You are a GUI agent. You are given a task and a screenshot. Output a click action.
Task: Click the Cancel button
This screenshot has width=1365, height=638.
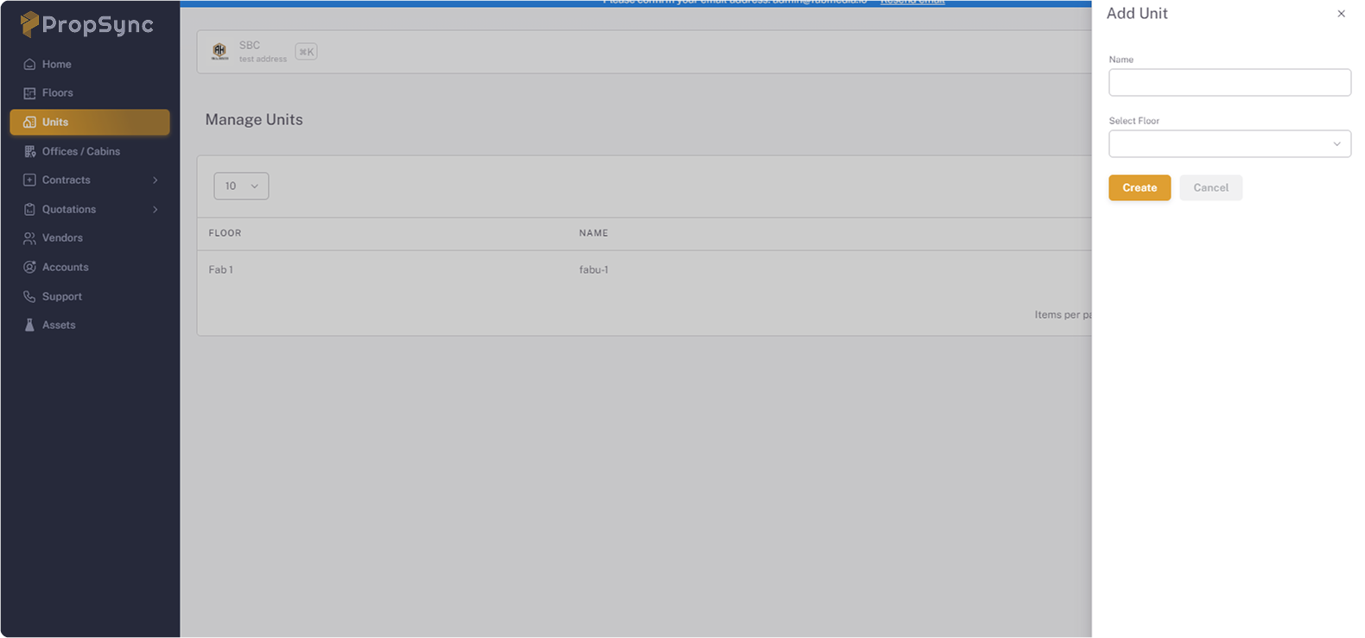tap(1210, 187)
